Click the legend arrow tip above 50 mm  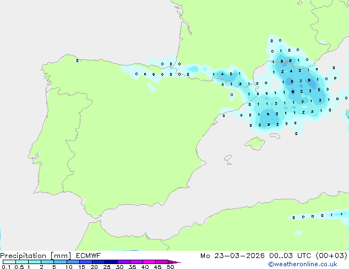click(174, 262)
